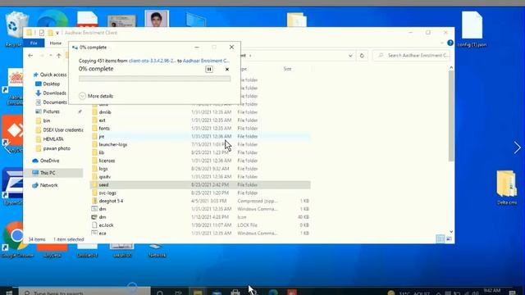This screenshot has height=295, width=525.
Task: Click New folder icon in title bar toolbar
Action: coord(50,33)
